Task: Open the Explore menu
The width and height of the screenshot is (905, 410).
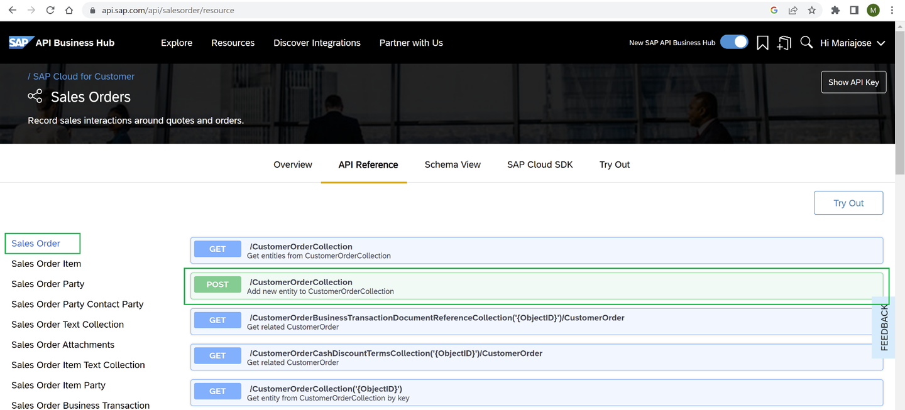Action: click(x=177, y=43)
